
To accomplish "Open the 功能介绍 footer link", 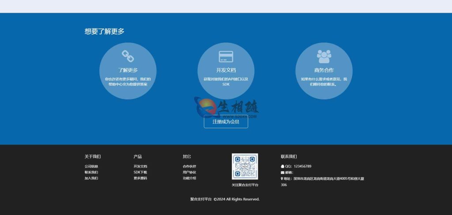I will click(189, 178).
